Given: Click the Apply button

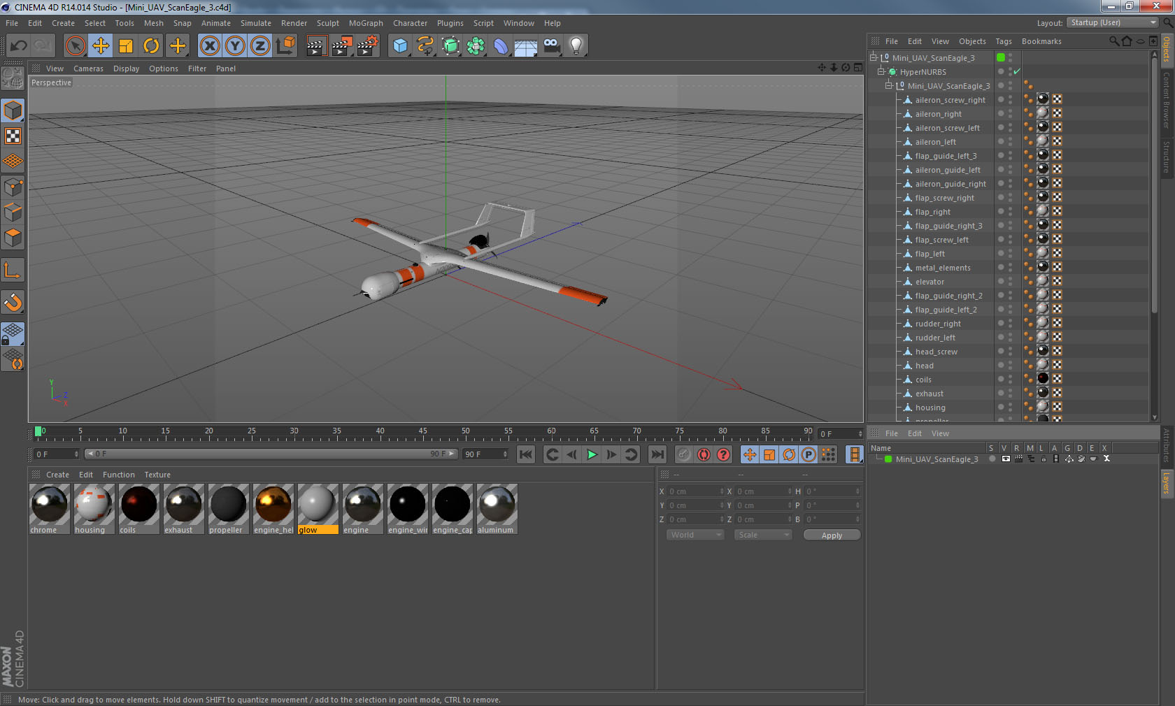Looking at the screenshot, I should coord(832,535).
